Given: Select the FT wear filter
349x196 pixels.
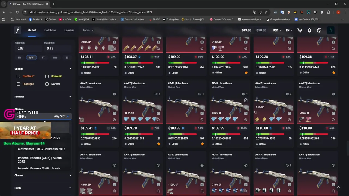Looking at the screenshot, I should coord(43,57).
